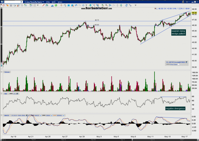
Task: Open the File menu
Action: pyautogui.click(x=48, y=2)
